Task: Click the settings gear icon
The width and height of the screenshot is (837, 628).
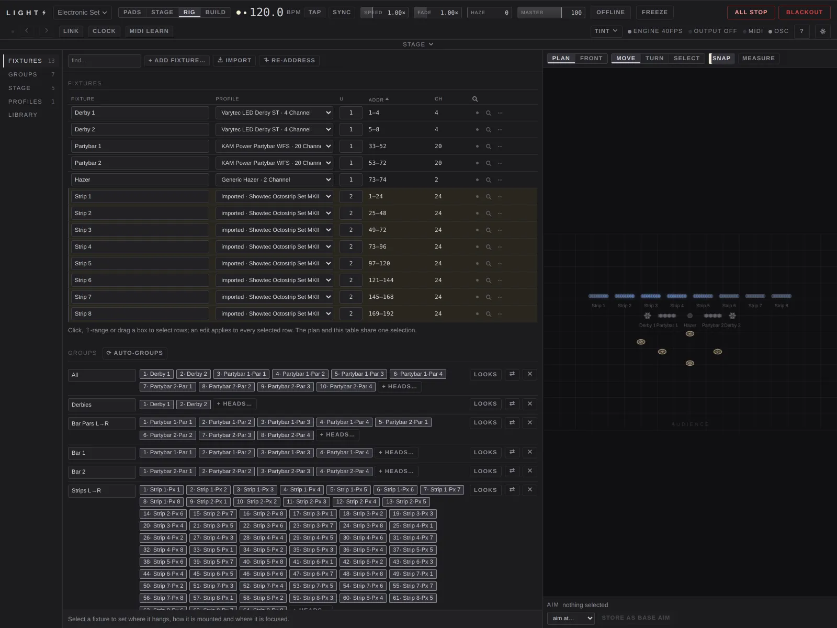Action: click(x=822, y=31)
